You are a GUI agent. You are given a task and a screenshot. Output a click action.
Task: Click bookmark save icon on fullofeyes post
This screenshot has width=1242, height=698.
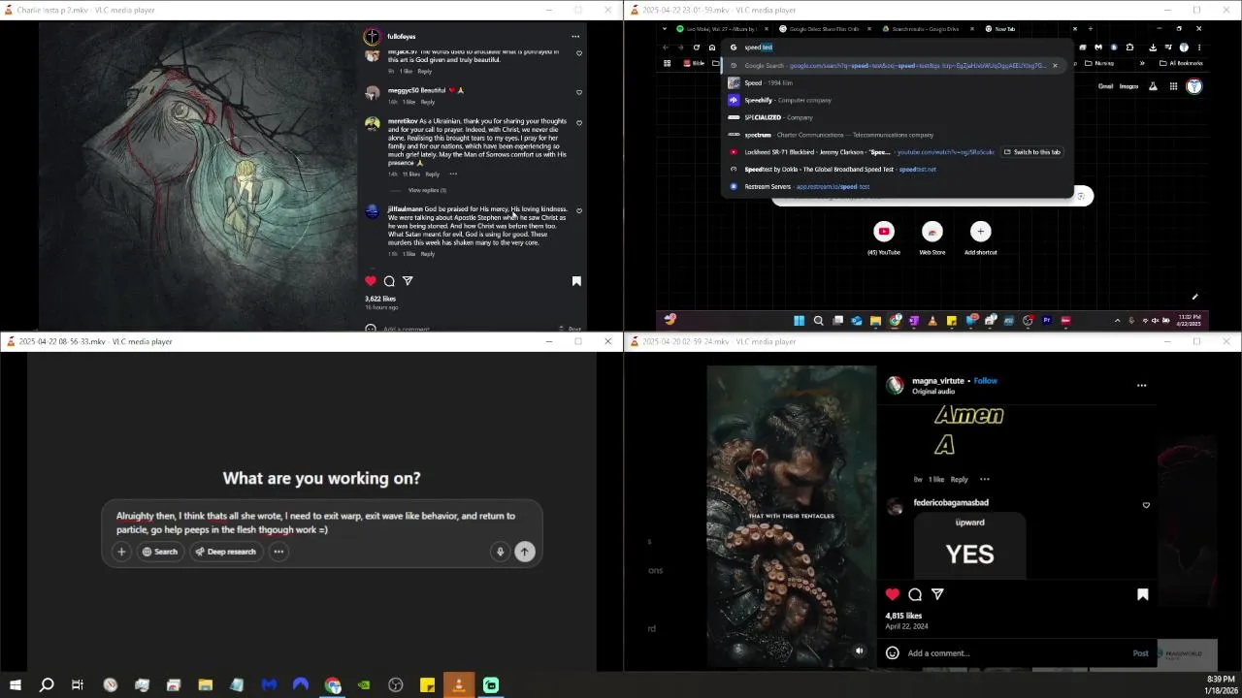pyautogui.click(x=576, y=281)
